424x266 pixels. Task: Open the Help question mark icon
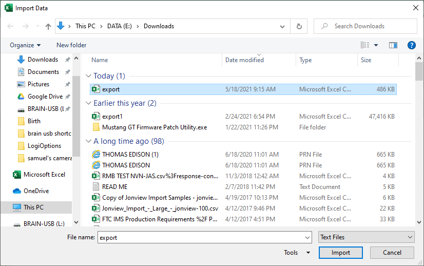coord(411,45)
